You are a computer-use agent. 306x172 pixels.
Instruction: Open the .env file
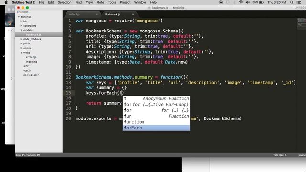(x=26, y=66)
